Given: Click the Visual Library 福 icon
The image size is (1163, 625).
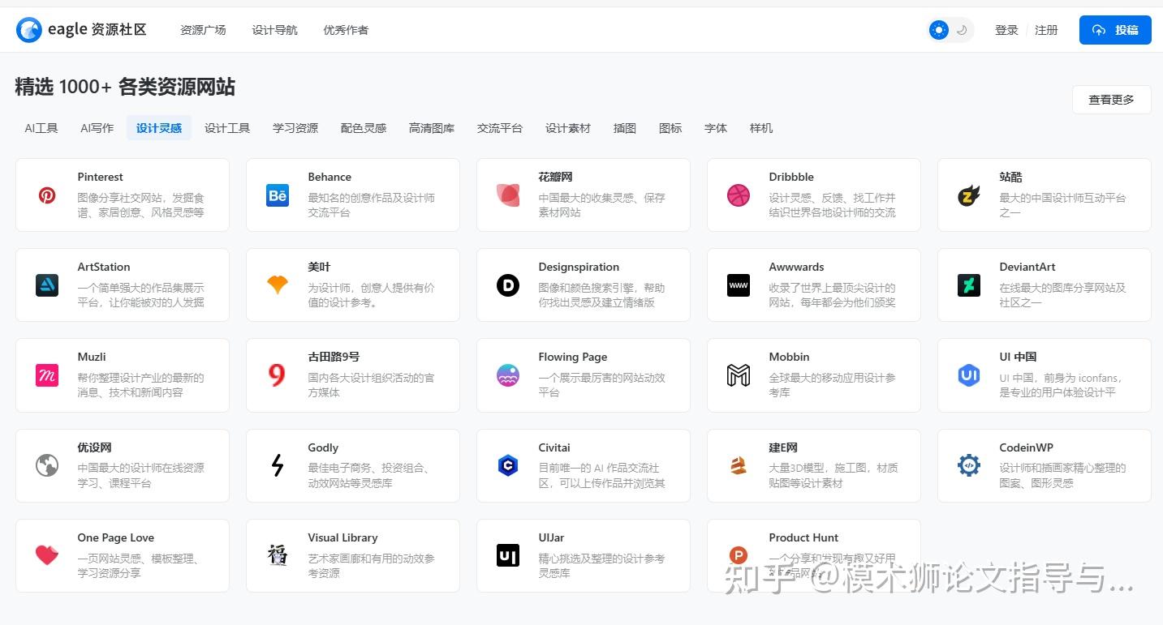Looking at the screenshot, I should (278, 555).
